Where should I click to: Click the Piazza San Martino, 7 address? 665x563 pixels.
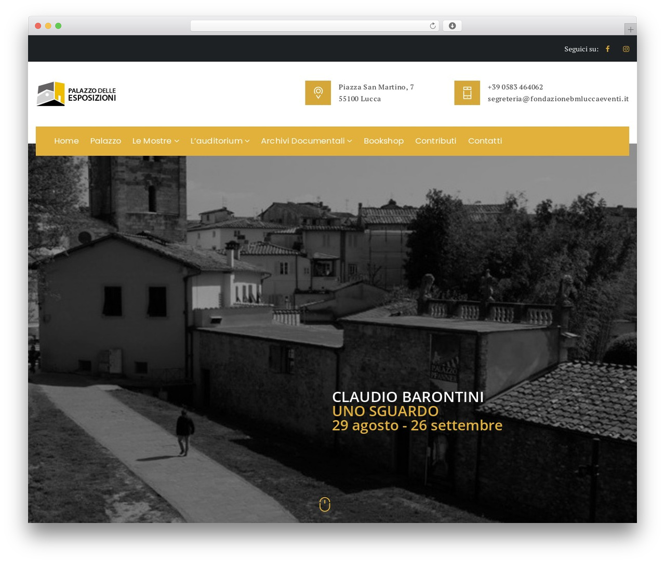click(x=376, y=87)
